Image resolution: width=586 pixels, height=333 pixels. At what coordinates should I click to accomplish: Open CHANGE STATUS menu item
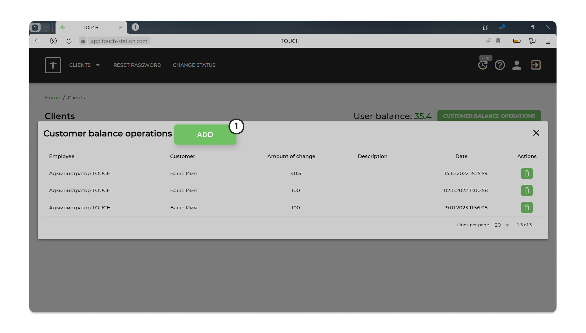pos(194,65)
